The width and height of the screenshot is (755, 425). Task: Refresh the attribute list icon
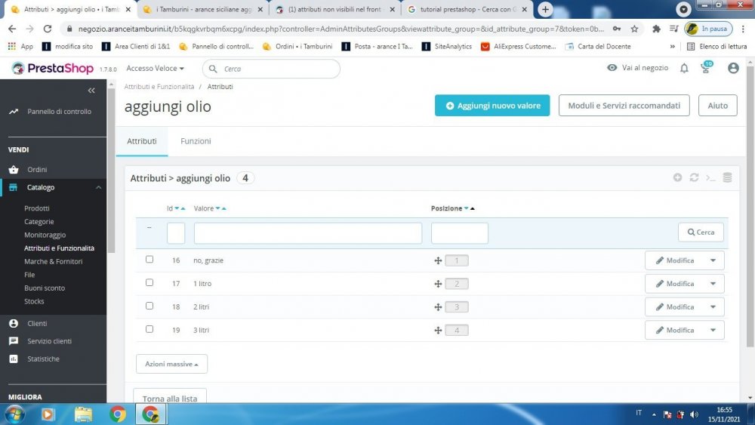[694, 177]
